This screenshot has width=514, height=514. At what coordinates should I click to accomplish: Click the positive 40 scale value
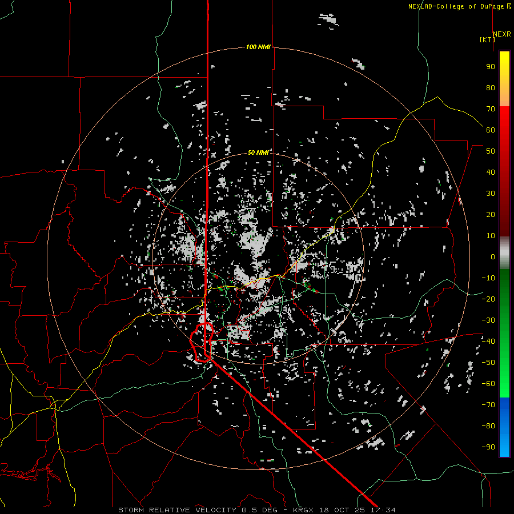pos(491,172)
